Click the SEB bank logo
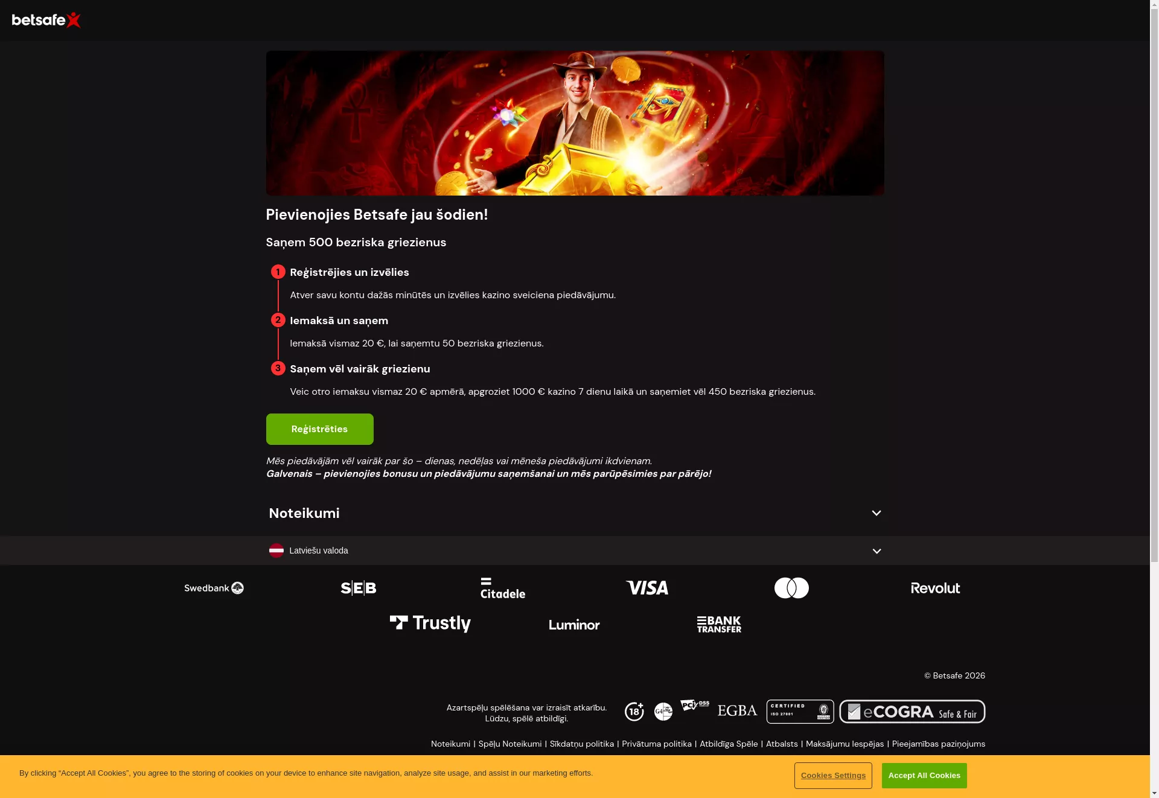 click(x=359, y=588)
